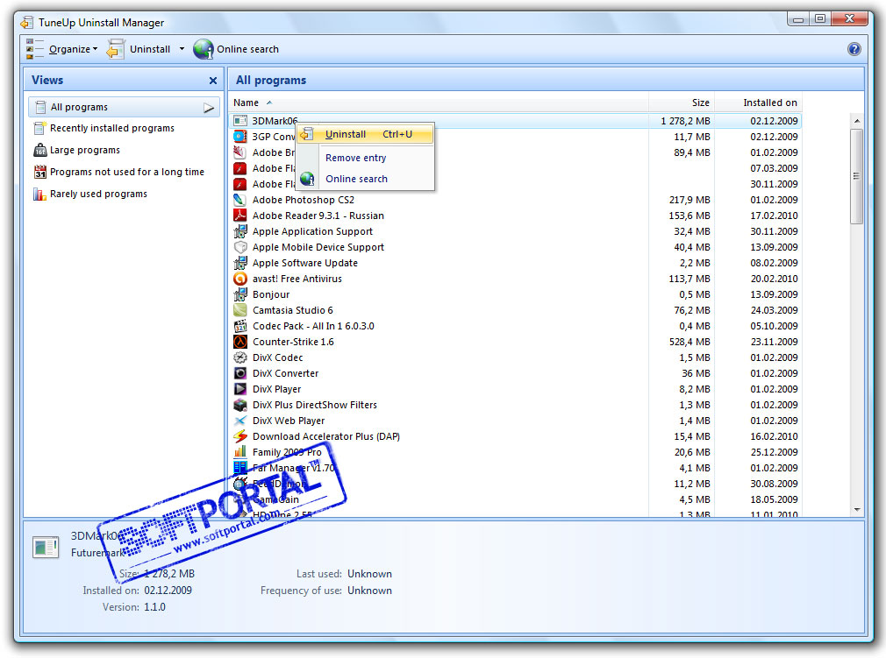Click the DivX Player icon
Viewport: 886px width, 658px height.
(240, 389)
